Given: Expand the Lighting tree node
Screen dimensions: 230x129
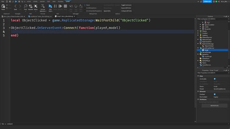Looking at the screenshot, I should (198, 35).
